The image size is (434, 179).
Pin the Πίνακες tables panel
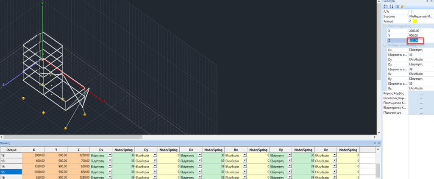click(x=375, y=143)
